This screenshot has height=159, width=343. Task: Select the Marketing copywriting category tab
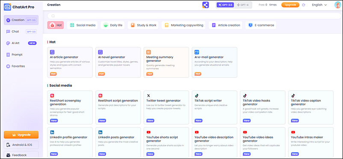(x=184, y=25)
